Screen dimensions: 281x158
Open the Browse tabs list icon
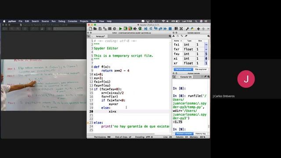point(109,29)
